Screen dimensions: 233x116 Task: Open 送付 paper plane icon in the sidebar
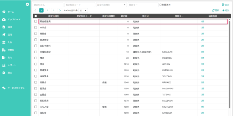coord(4,35)
